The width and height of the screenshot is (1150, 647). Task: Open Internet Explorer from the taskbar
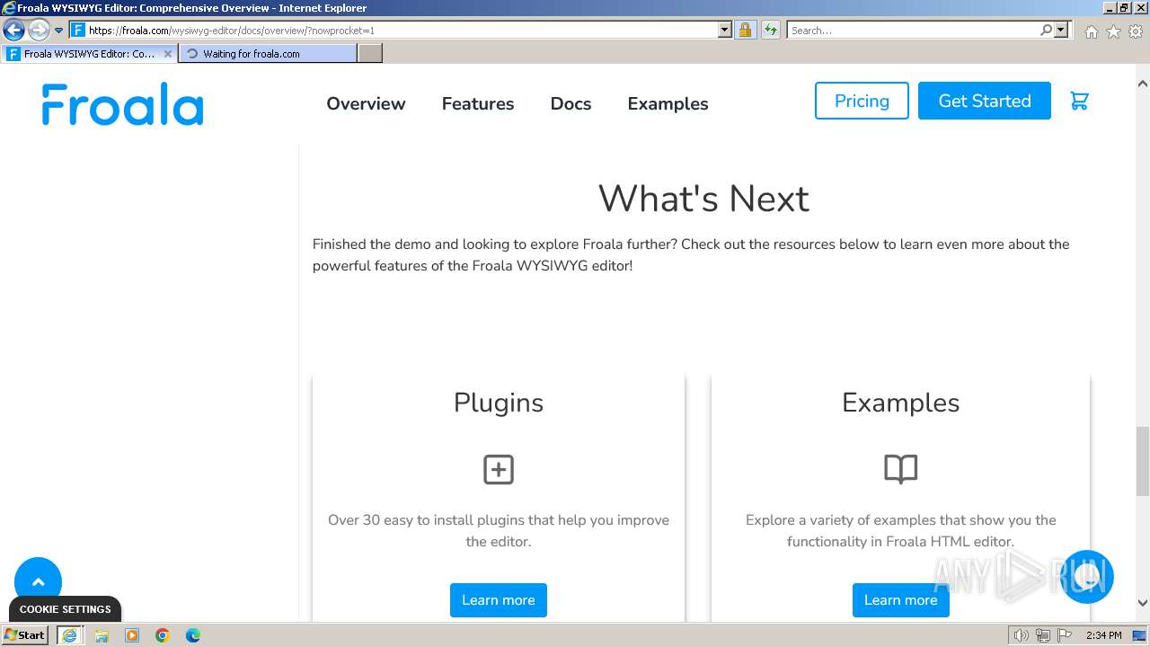pos(69,635)
